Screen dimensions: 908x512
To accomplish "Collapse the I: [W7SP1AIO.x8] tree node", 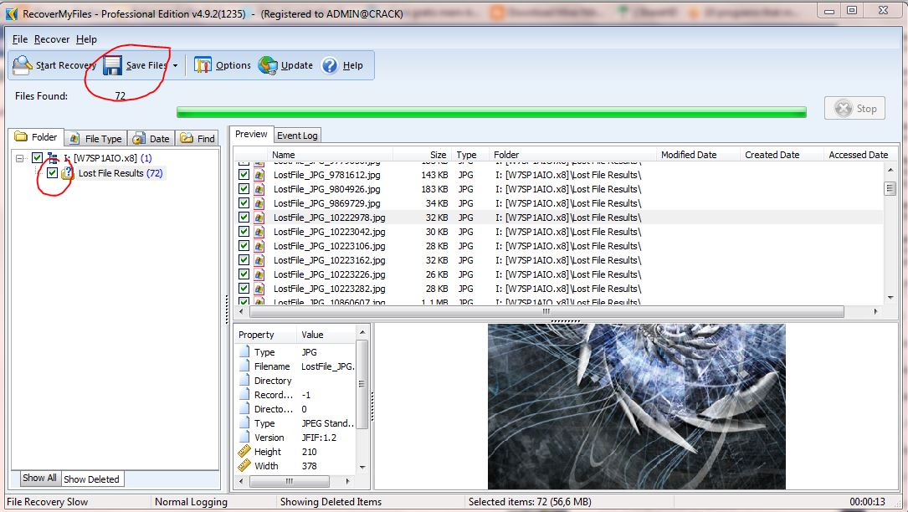I will pos(20,157).
